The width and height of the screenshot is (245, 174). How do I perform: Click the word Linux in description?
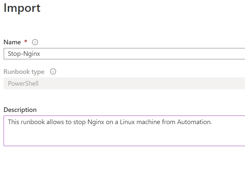[x=127, y=122]
